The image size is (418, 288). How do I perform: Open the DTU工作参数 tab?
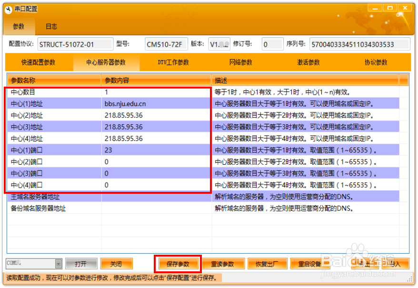point(173,62)
